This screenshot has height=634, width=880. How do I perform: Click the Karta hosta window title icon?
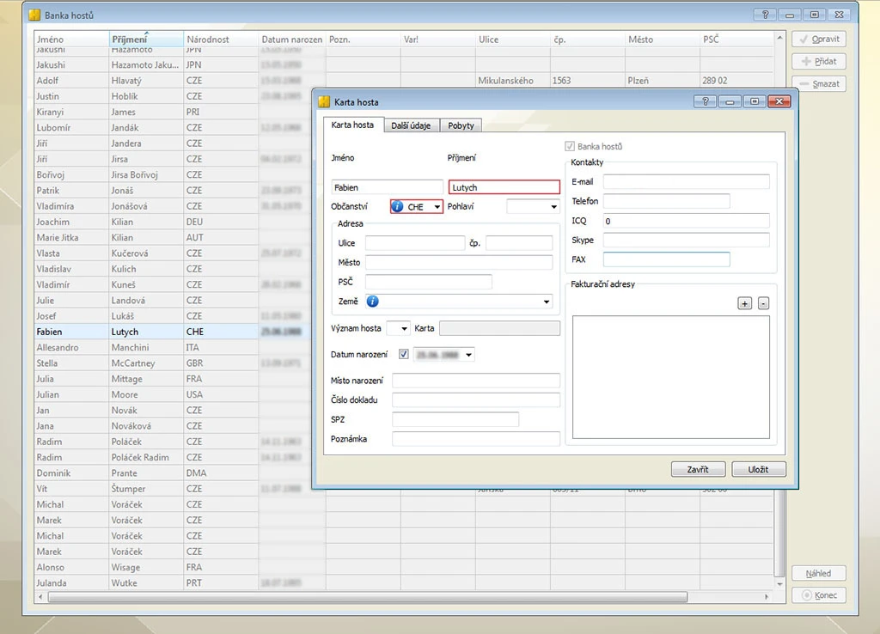tap(324, 102)
